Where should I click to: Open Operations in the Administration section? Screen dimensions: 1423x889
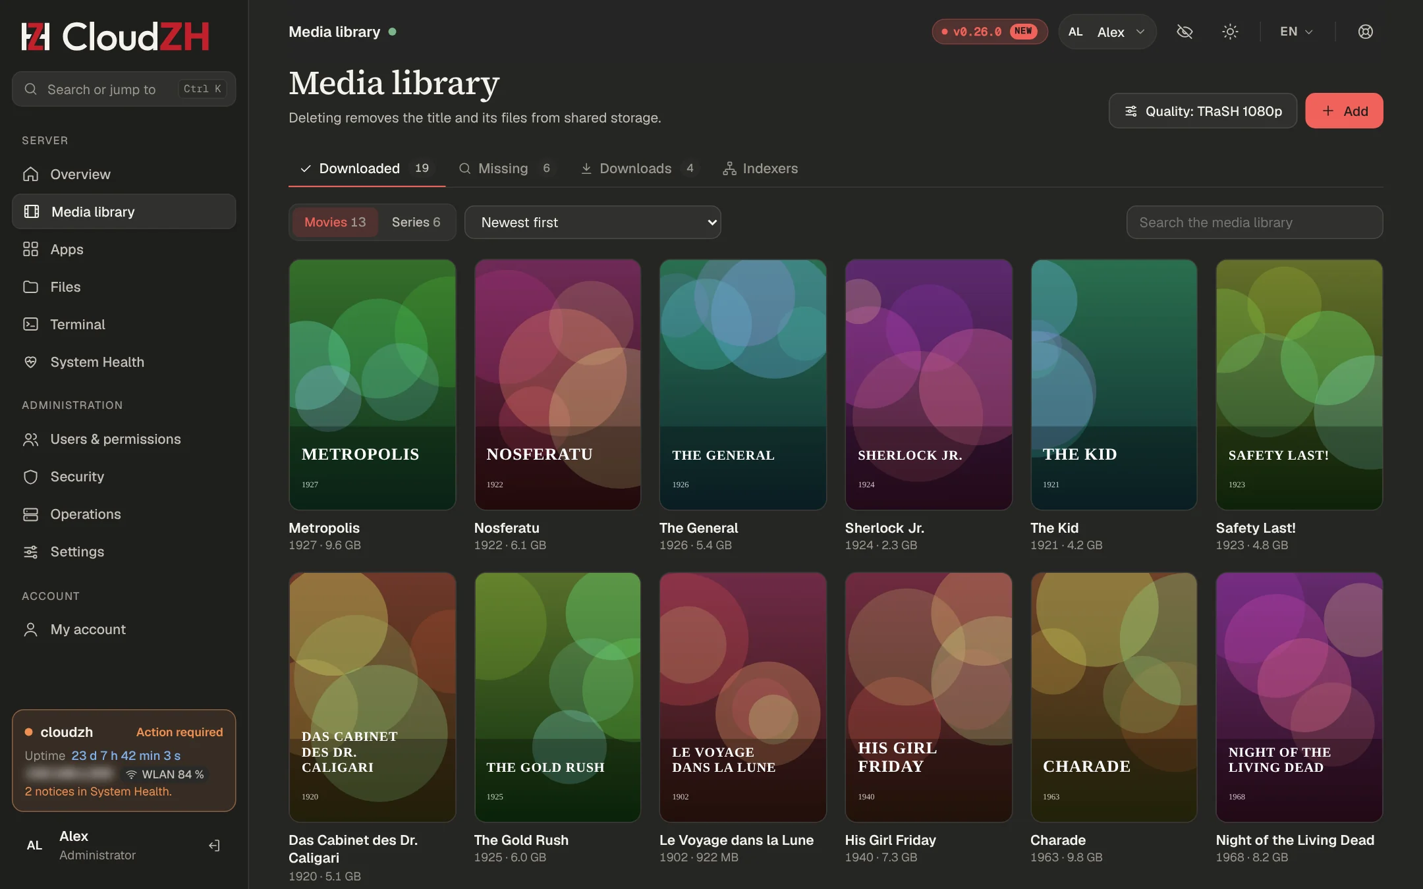click(124, 514)
